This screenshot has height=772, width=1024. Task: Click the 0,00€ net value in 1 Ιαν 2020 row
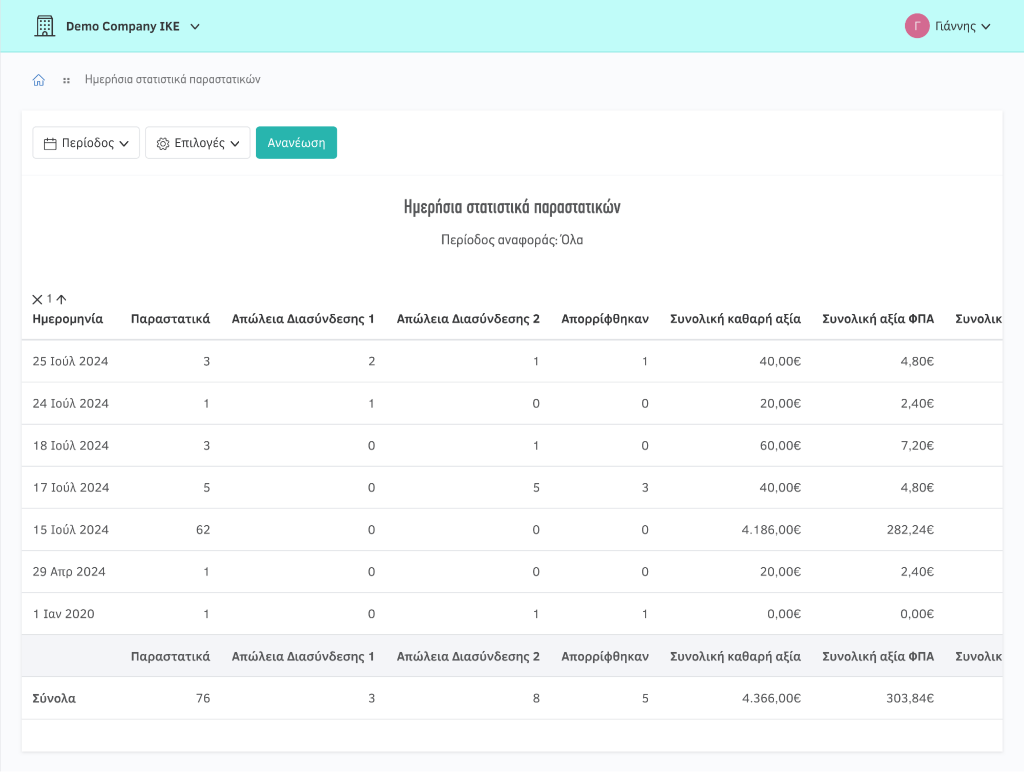(x=784, y=614)
